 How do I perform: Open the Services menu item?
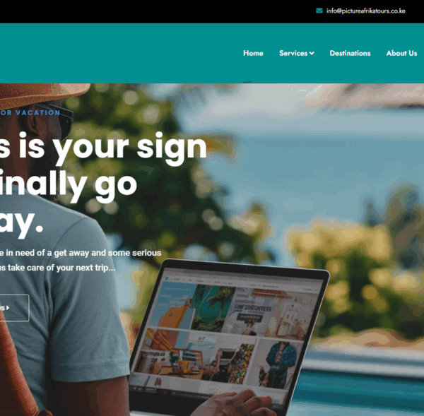(293, 53)
